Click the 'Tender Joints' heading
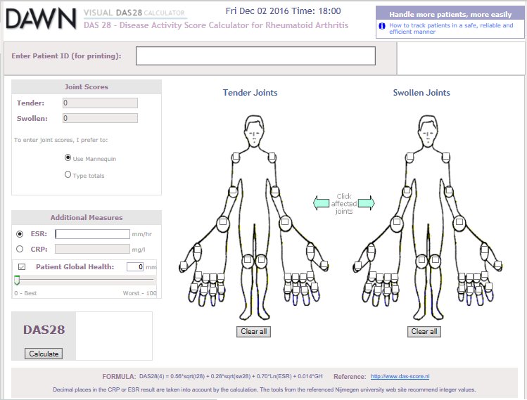527x400 pixels. point(250,93)
